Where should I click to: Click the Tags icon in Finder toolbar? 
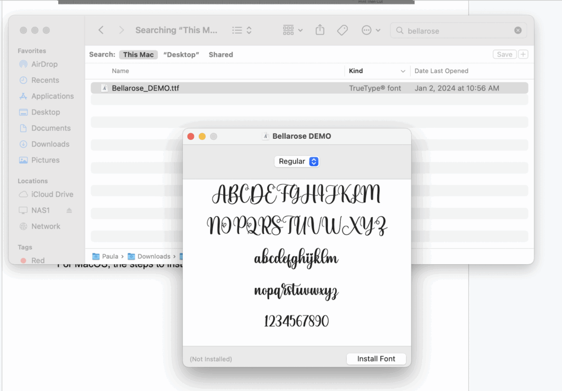click(342, 31)
